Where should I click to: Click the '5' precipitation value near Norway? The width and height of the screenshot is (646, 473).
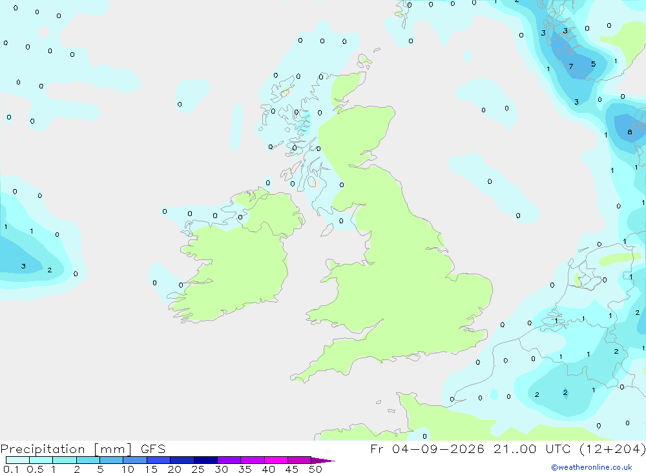[593, 64]
